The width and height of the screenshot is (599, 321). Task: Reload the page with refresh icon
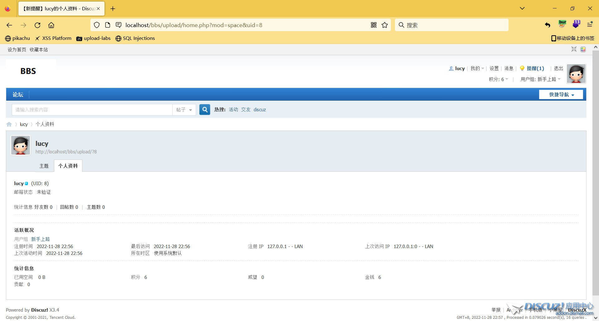click(37, 25)
